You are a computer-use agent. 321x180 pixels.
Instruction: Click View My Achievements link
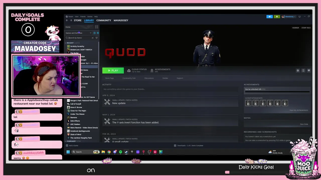click(299, 110)
